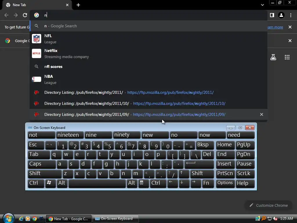Pick the 'not' word prediction

coord(41,135)
